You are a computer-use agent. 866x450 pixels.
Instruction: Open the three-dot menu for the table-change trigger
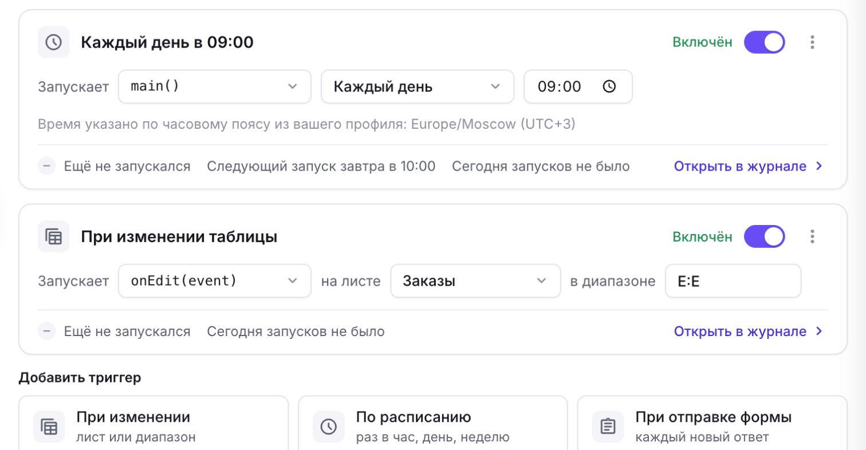point(812,236)
